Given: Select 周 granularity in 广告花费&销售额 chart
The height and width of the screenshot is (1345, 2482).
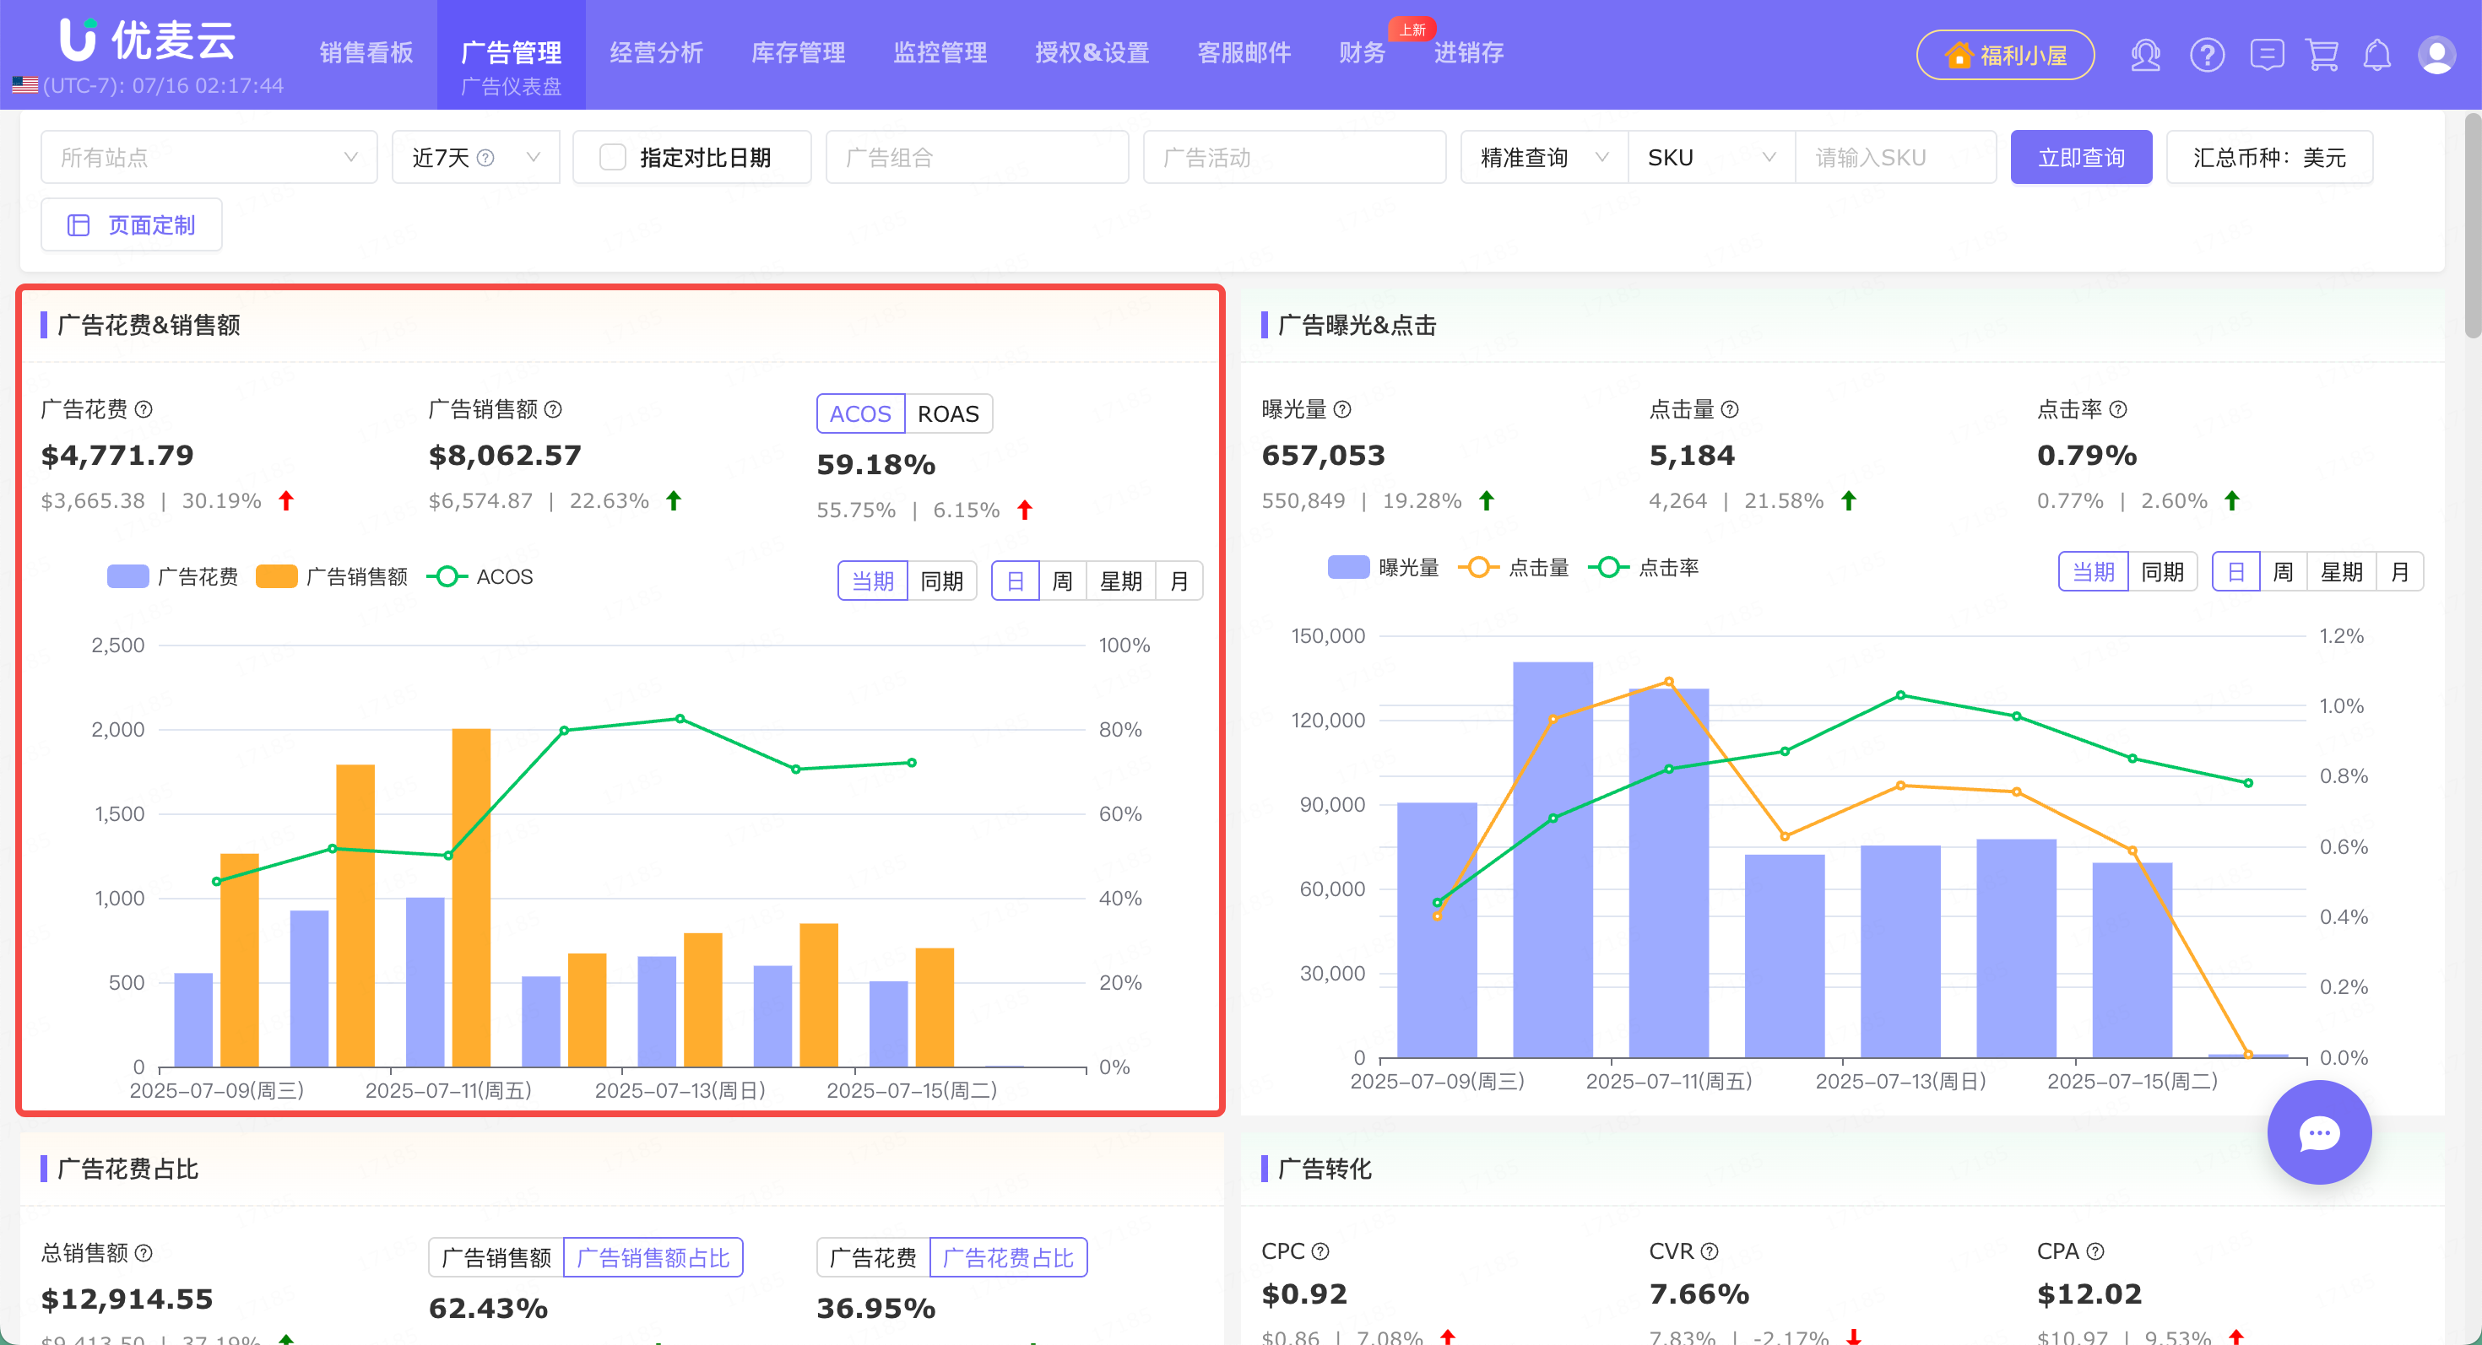Looking at the screenshot, I should click(1062, 581).
